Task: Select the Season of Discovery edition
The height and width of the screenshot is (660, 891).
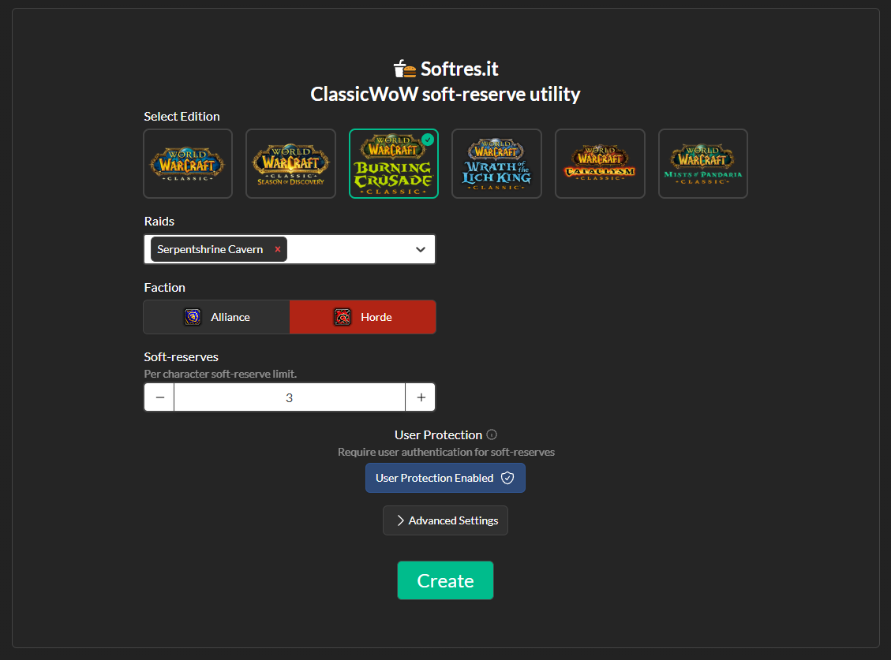Action: point(291,163)
